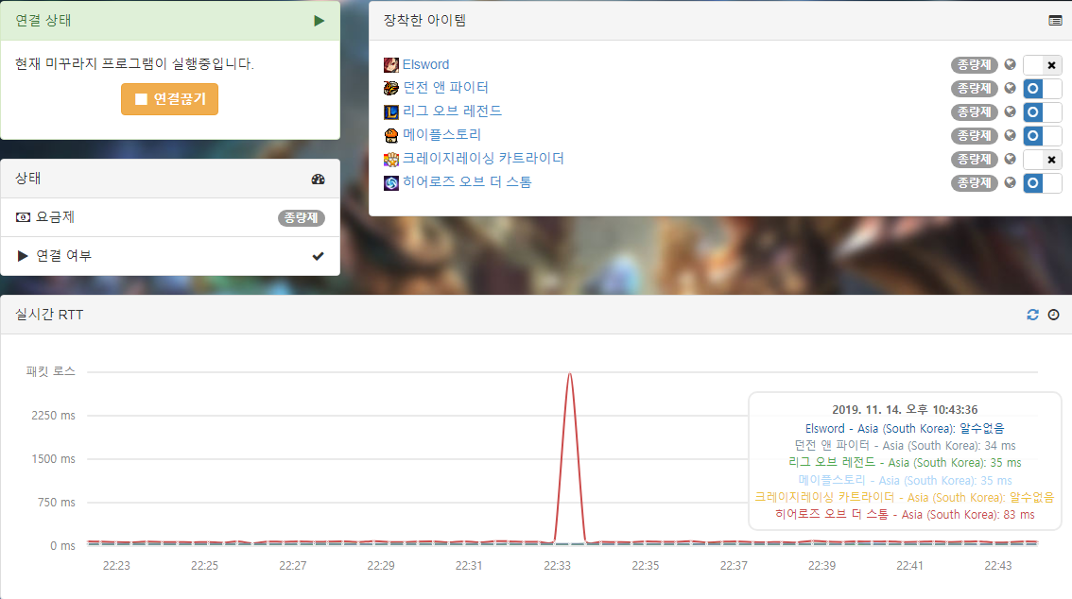The height and width of the screenshot is (599, 1072).
Task: Click tooltip line Elsword Asia (South Korea) 알수없음
Action: 905,428
